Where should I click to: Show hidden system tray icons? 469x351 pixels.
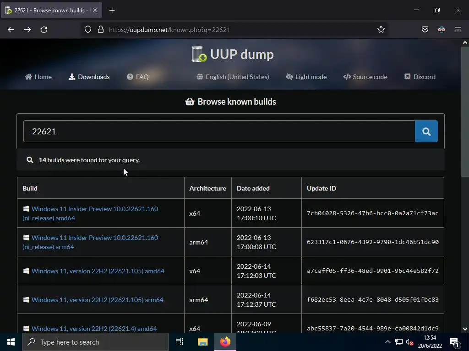387,342
